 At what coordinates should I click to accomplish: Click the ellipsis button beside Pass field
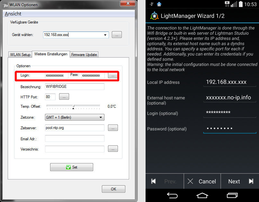click(x=112, y=75)
